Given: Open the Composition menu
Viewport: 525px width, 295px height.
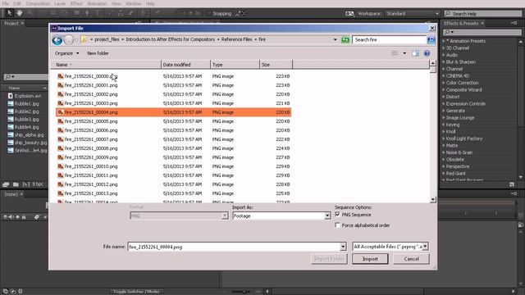Looking at the screenshot, I should 38,3.
